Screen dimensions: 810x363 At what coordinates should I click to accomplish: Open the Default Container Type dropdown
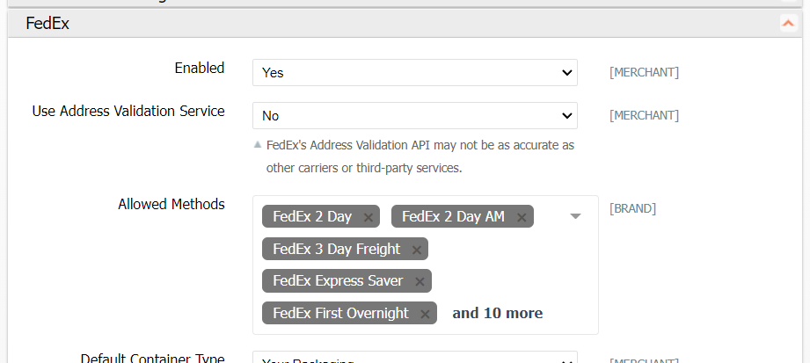click(414, 359)
